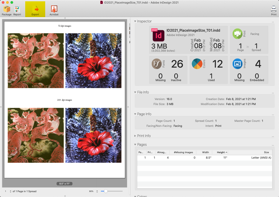Screen dimensions: 279x197
Task: Click the InDesign 2021 document icon
Action: point(158,35)
